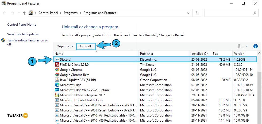
Task: Select version 3.67.0.0 cell
Action: [x=240, y=100]
